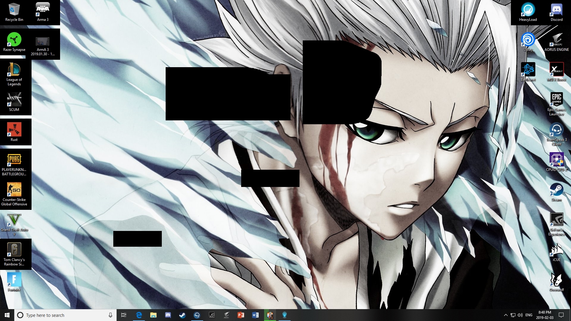Open the Windows Start menu
The image size is (571, 321).
click(x=7, y=315)
